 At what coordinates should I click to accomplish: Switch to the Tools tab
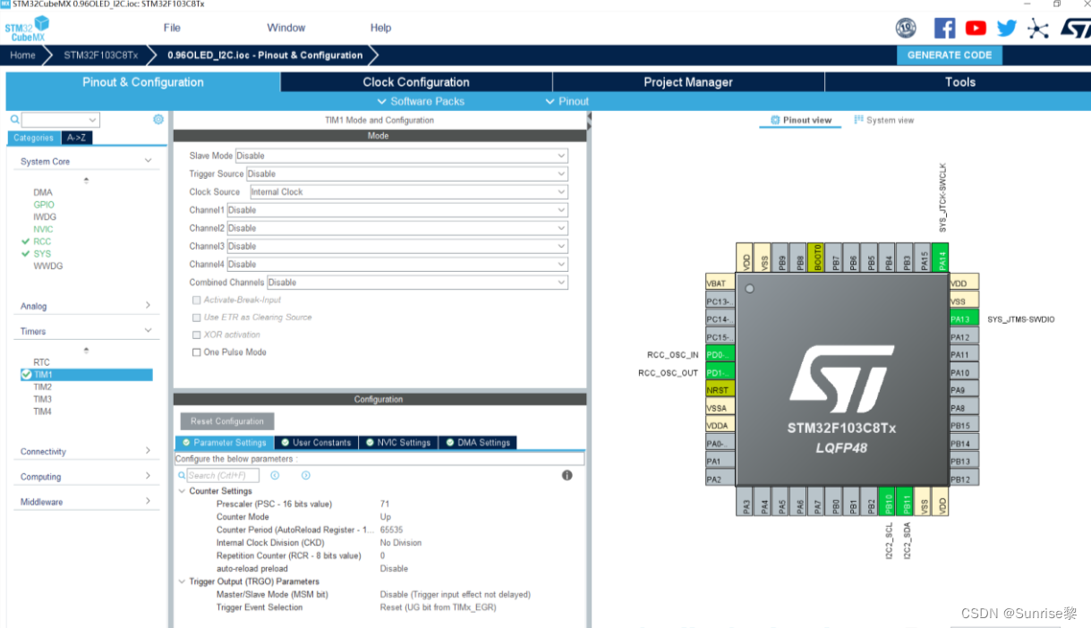[959, 82]
